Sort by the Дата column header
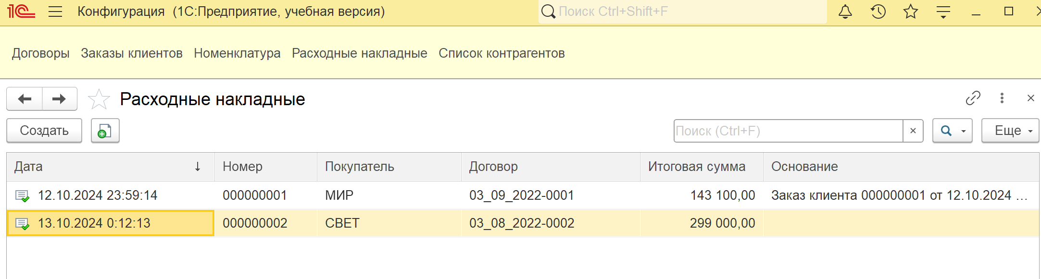 point(110,167)
